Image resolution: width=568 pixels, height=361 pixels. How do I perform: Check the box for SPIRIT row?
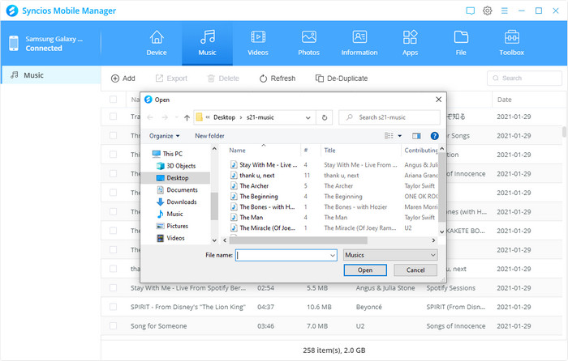point(113,307)
